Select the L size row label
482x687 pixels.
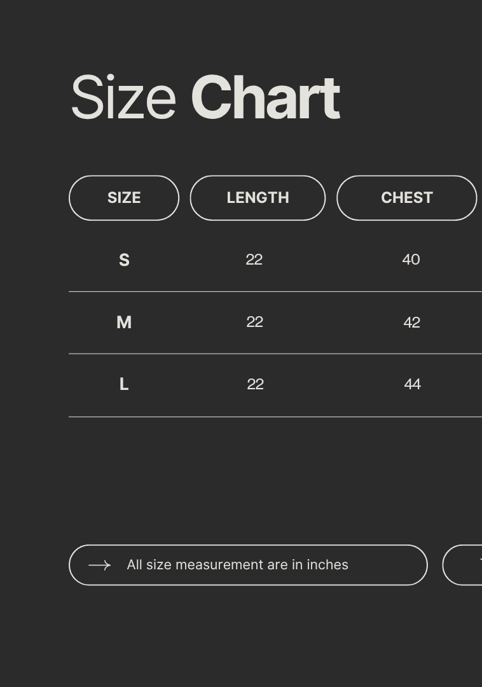(x=124, y=384)
